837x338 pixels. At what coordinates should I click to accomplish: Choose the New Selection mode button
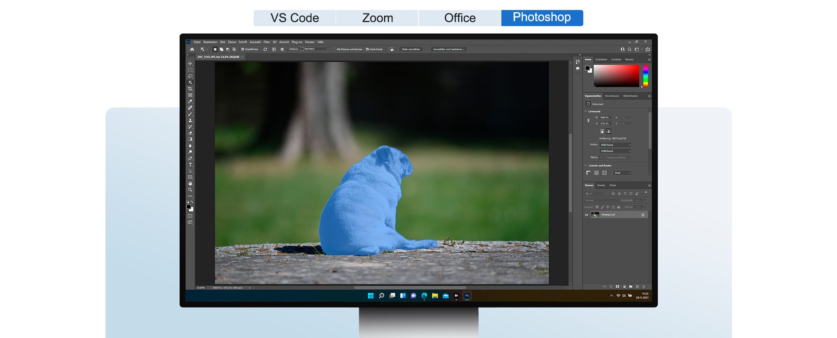(215, 49)
